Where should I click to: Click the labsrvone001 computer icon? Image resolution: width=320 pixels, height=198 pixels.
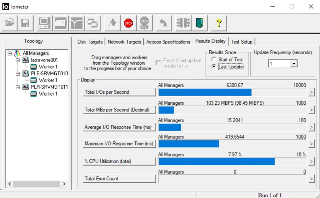click(x=26, y=60)
